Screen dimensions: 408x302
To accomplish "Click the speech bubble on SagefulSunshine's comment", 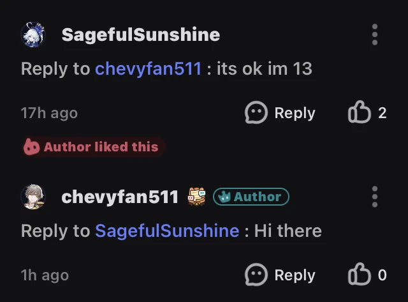I will [256, 113].
